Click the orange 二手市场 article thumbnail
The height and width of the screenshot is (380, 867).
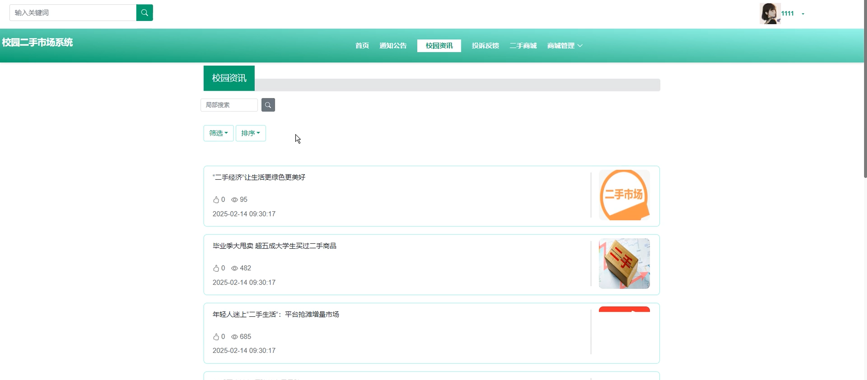624,195
